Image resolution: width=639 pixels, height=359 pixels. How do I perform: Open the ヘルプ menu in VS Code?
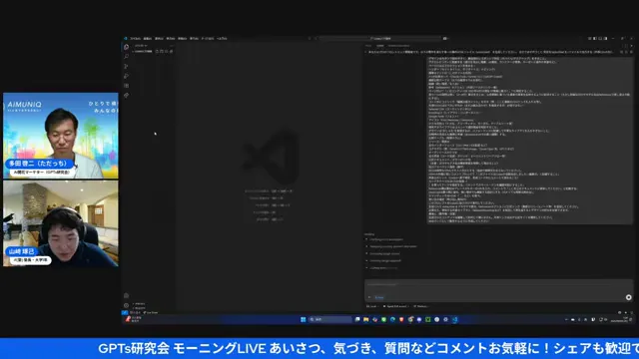[x=222, y=39]
